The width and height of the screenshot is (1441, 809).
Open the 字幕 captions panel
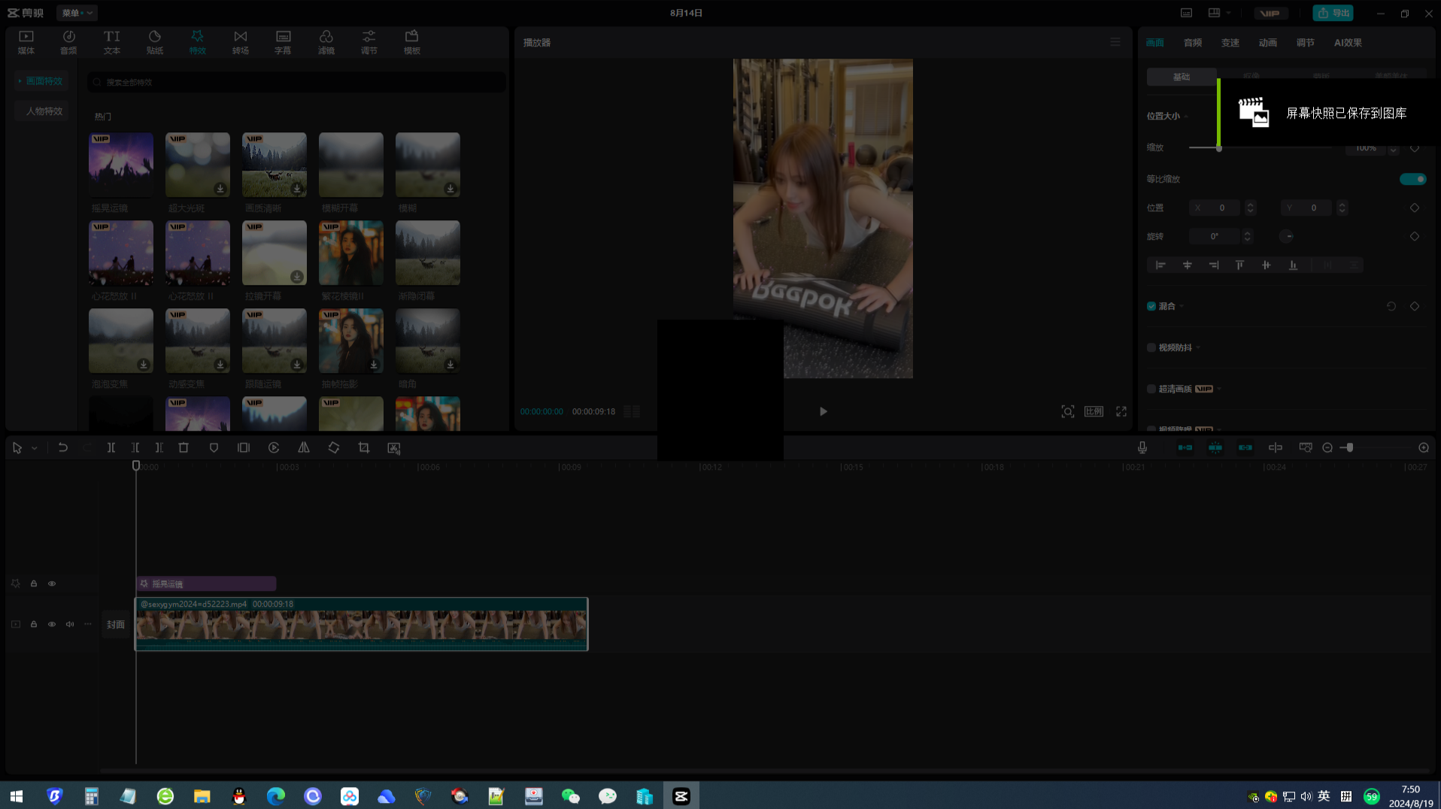pyautogui.click(x=283, y=42)
